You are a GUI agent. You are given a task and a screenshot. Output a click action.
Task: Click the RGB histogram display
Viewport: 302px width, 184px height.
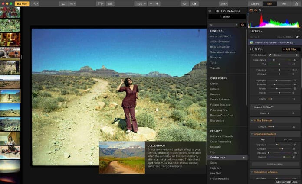[x=274, y=20]
